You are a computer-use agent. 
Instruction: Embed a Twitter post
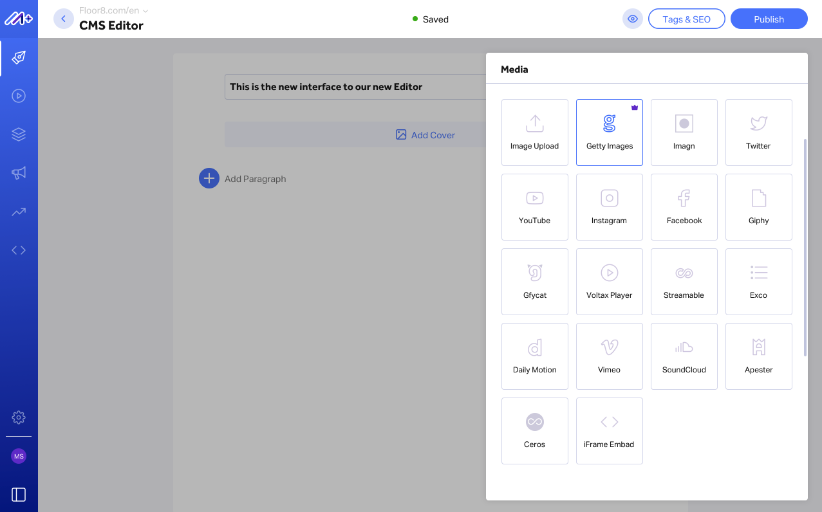[758, 133]
